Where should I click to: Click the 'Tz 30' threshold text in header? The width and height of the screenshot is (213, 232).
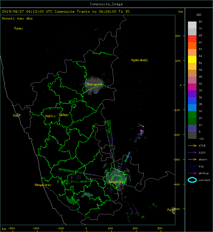point(124,12)
